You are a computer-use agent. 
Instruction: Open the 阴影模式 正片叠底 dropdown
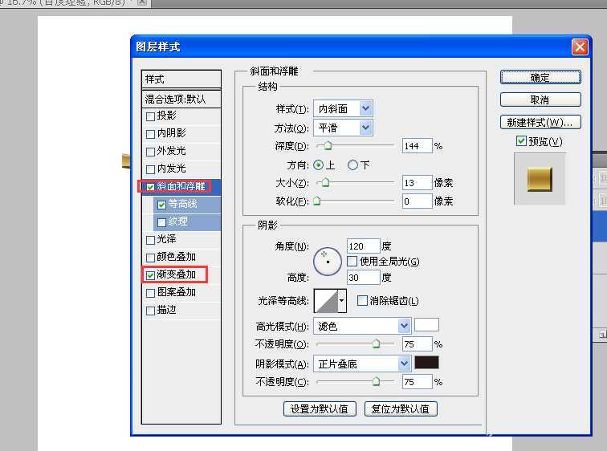(x=362, y=364)
